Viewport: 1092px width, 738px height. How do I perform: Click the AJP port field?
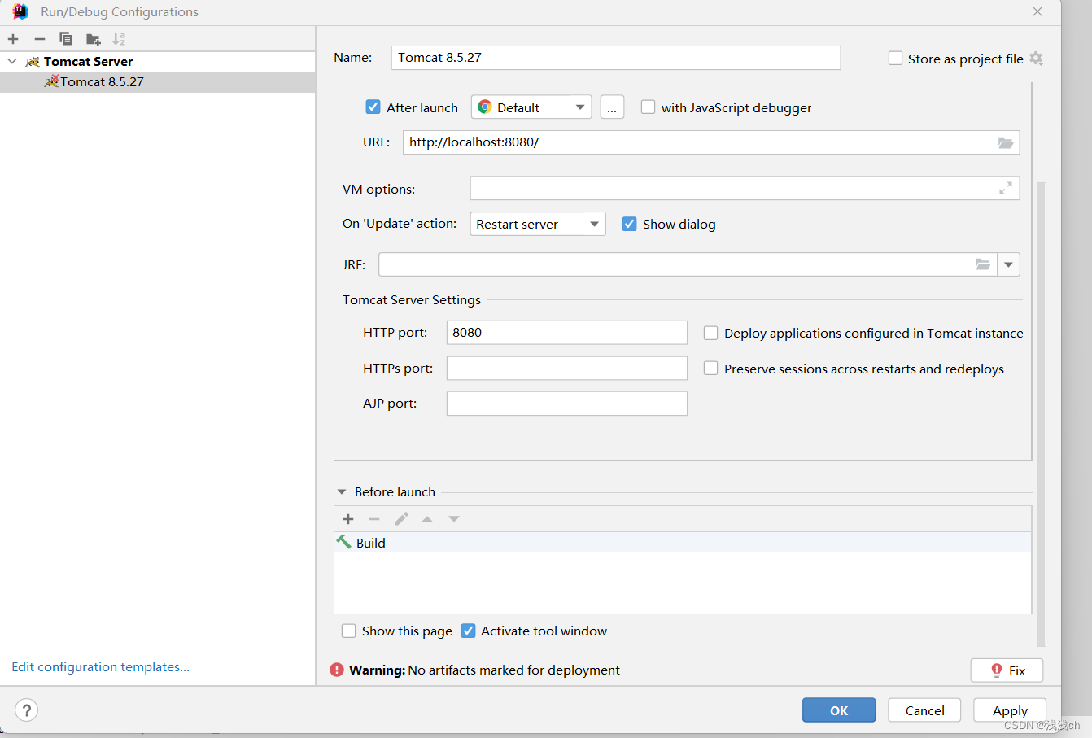(x=567, y=404)
